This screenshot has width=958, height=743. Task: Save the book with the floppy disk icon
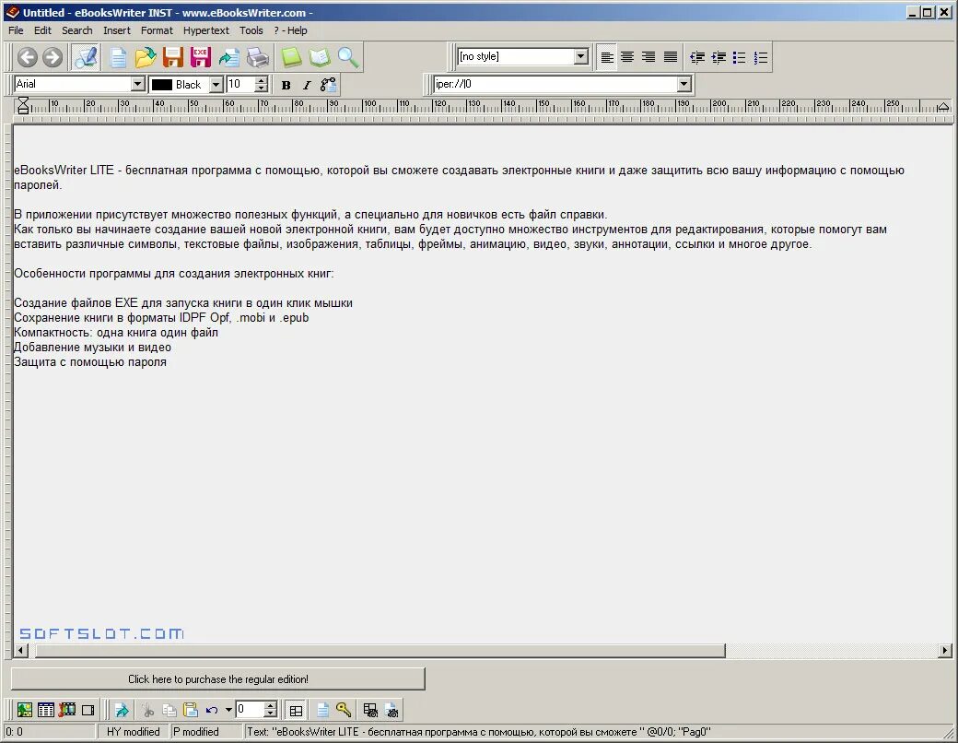[x=173, y=57]
